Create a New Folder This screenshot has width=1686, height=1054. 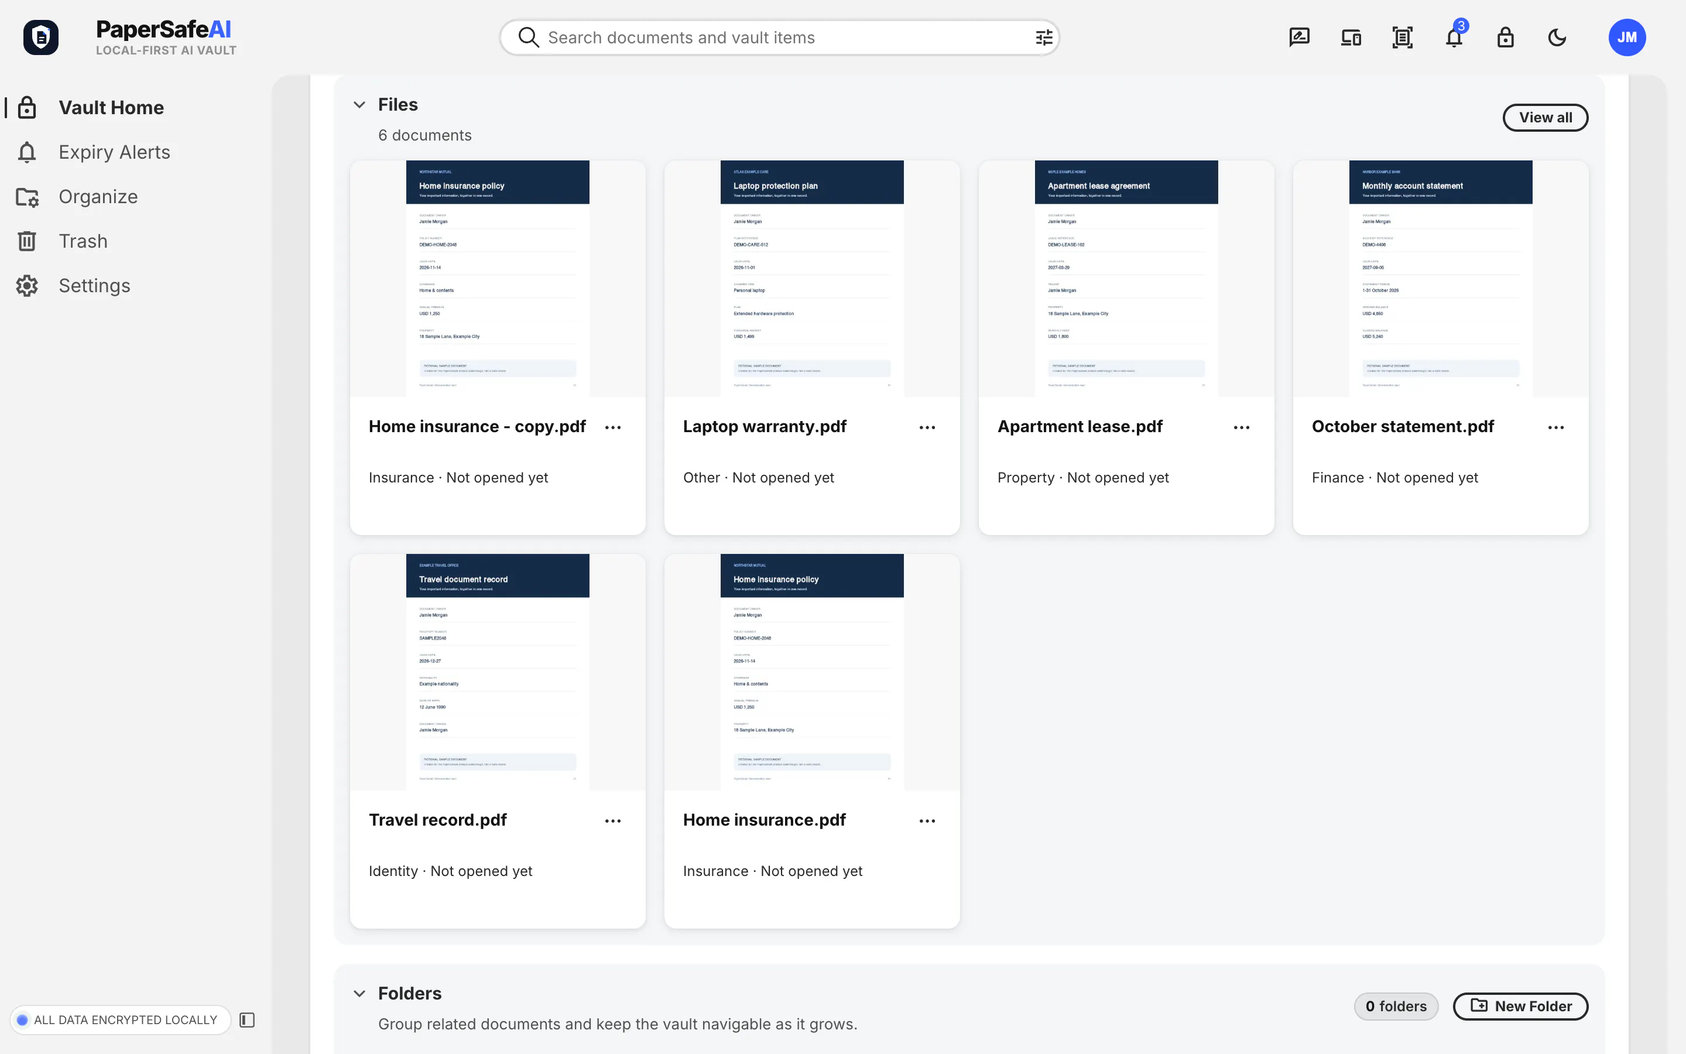coord(1520,1006)
